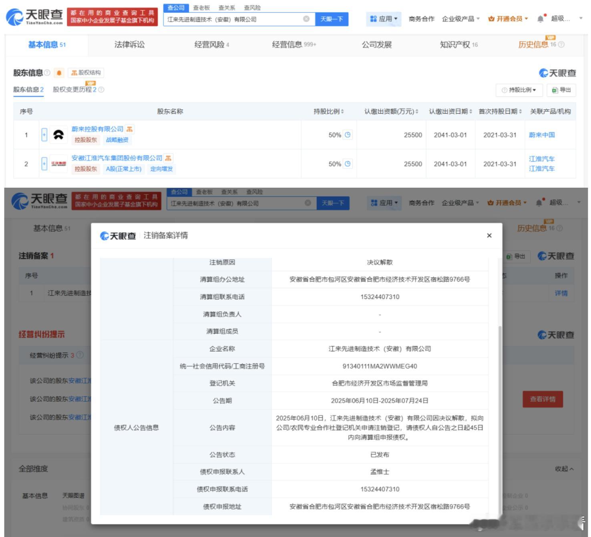This screenshot has height=537, width=591.
Task: Select the 基本信息 51 tab in the top screenshot
Action: pos(47,44)
